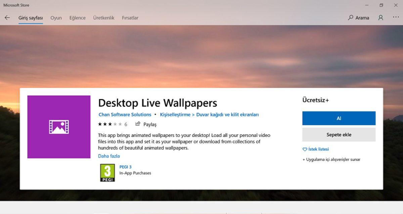Browse the Fırsatlar menu
Viewport: 403px width, 214px height.
130,17
